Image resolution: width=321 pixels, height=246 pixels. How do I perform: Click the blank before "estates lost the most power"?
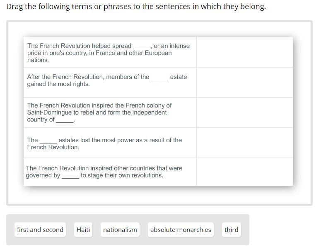click(x=48, y=141)
